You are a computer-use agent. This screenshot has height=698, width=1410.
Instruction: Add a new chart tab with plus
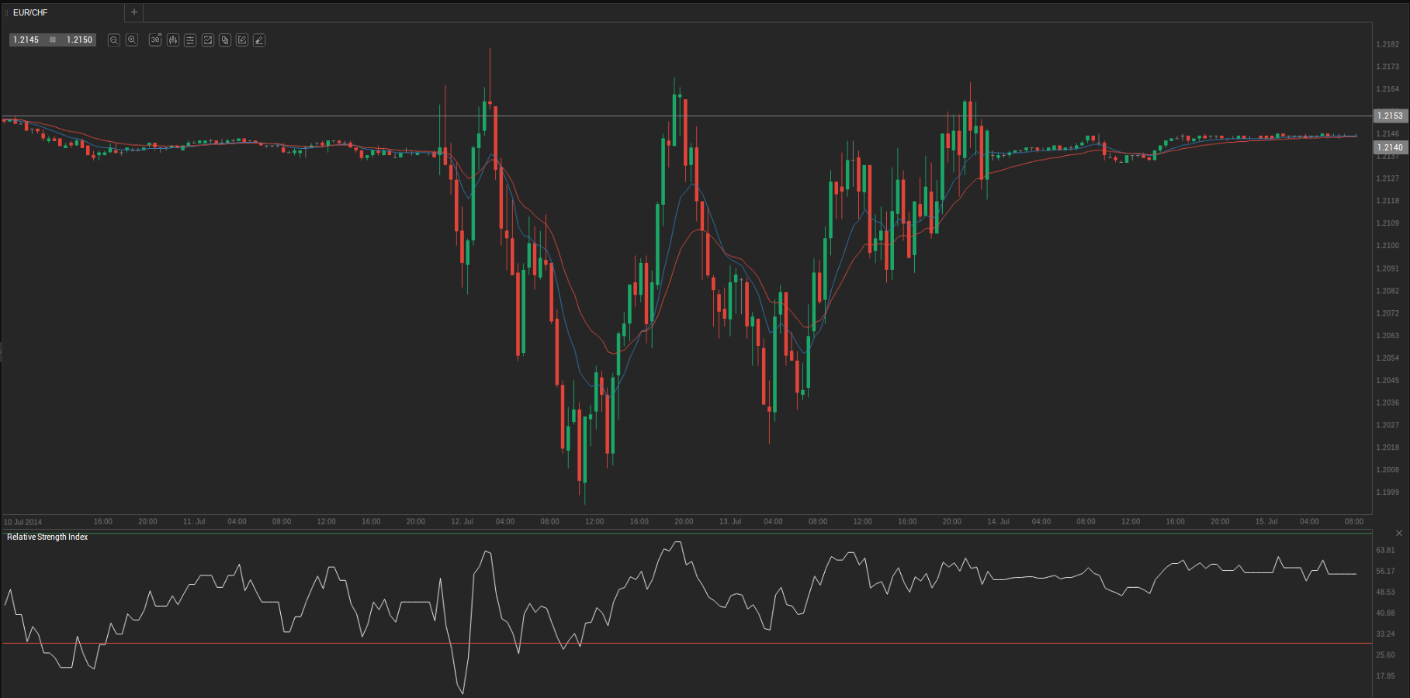[134, 12]
